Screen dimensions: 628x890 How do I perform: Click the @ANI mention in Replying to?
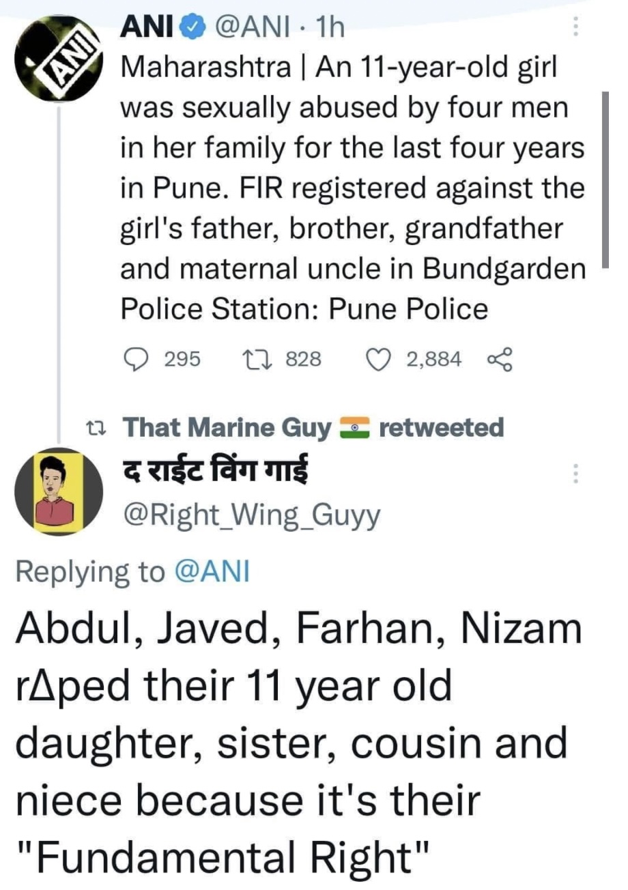click(212, 572)
